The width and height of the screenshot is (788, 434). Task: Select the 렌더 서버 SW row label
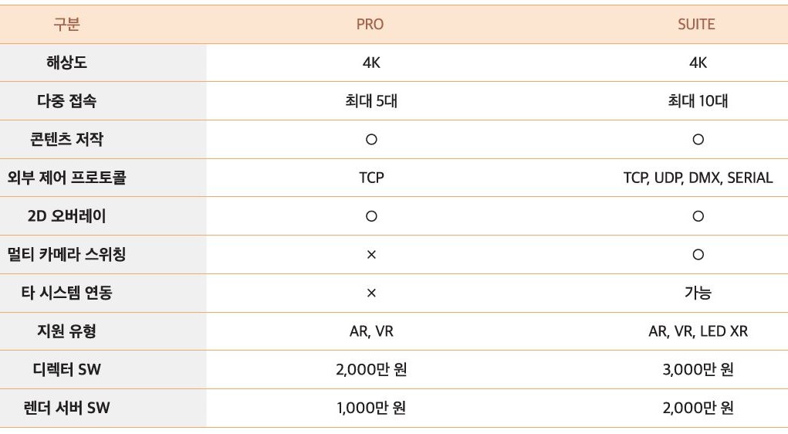[x=66, y=408]
